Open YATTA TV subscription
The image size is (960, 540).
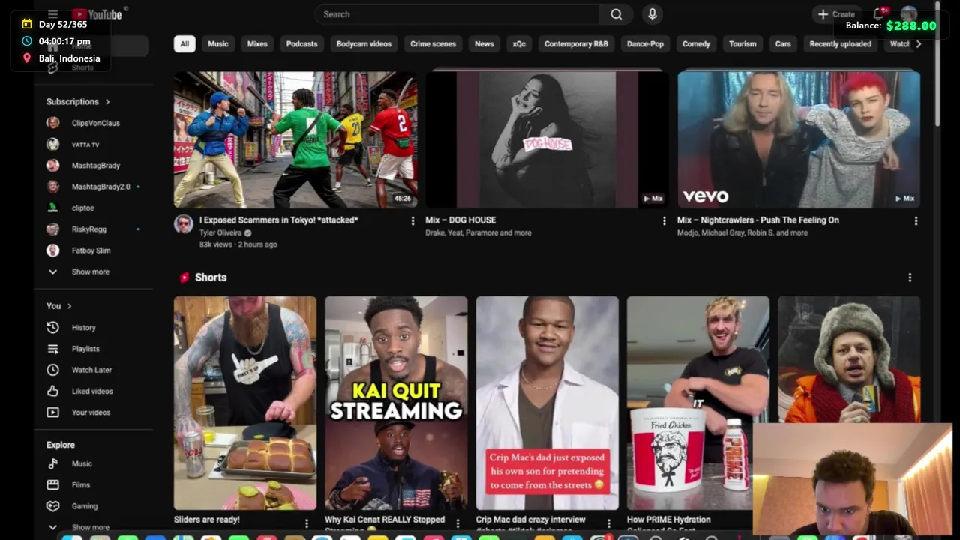(85, 145)
